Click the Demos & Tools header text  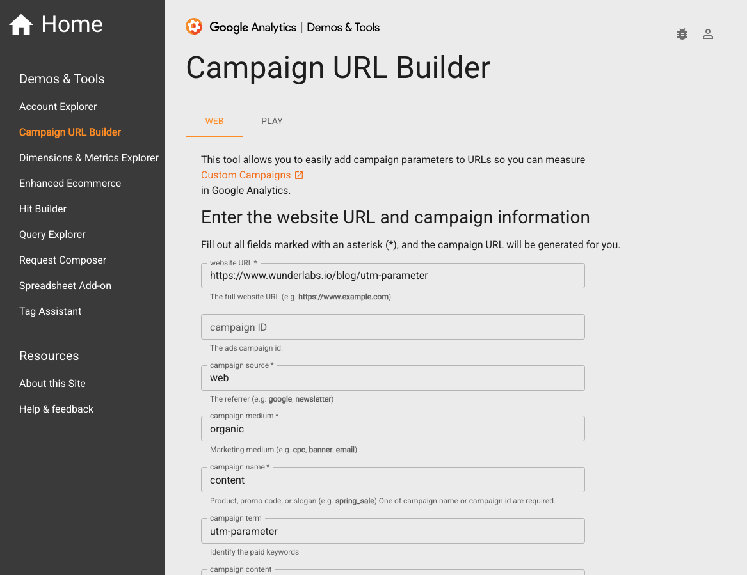click(343, 27)
